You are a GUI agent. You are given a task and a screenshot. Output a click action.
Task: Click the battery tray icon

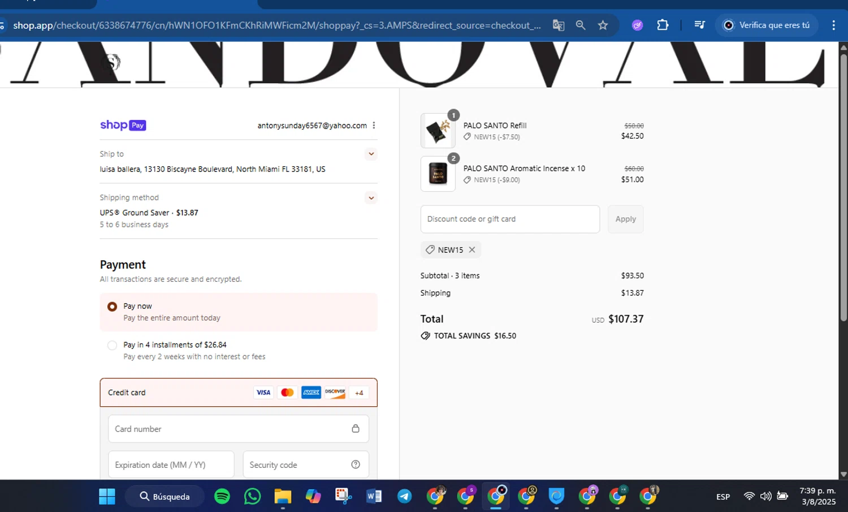[782, 496]
